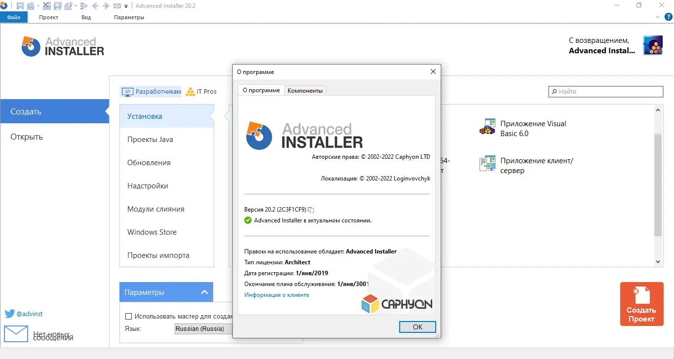This screenshot has width=674, height=359.
Task: Click the envelope icon in the title toolbar
Action: pos(117,6)
